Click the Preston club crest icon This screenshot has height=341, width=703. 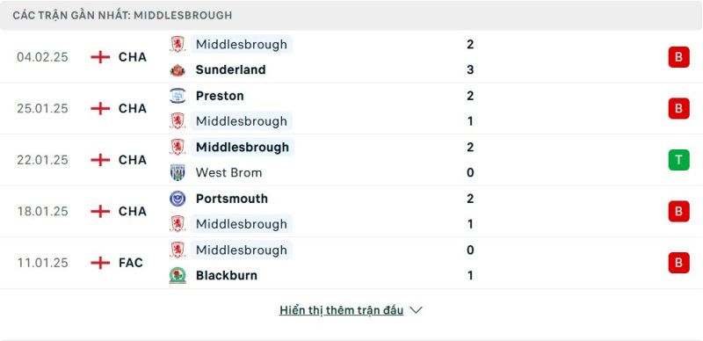coord(178,96)
